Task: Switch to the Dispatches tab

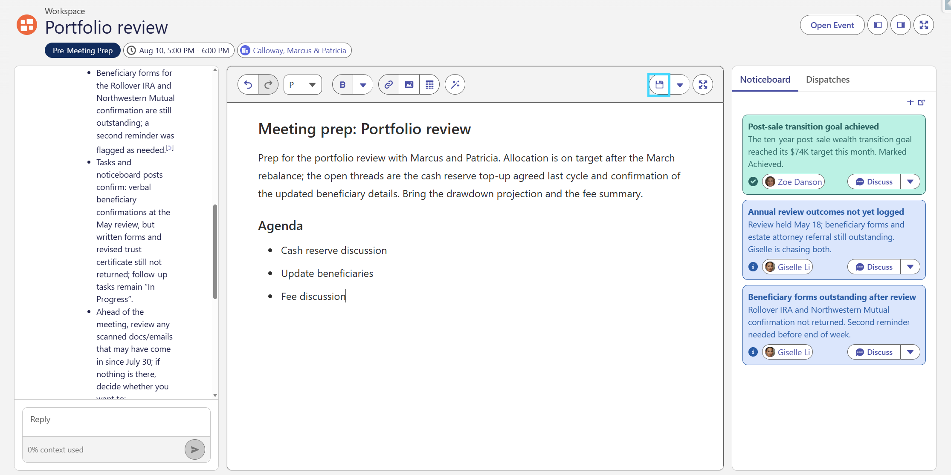Action: pyautogui.click(x=828, y=79)
